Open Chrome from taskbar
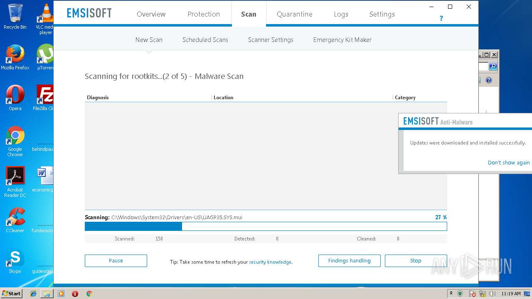 pyautogui.click(x=89, y=294)
